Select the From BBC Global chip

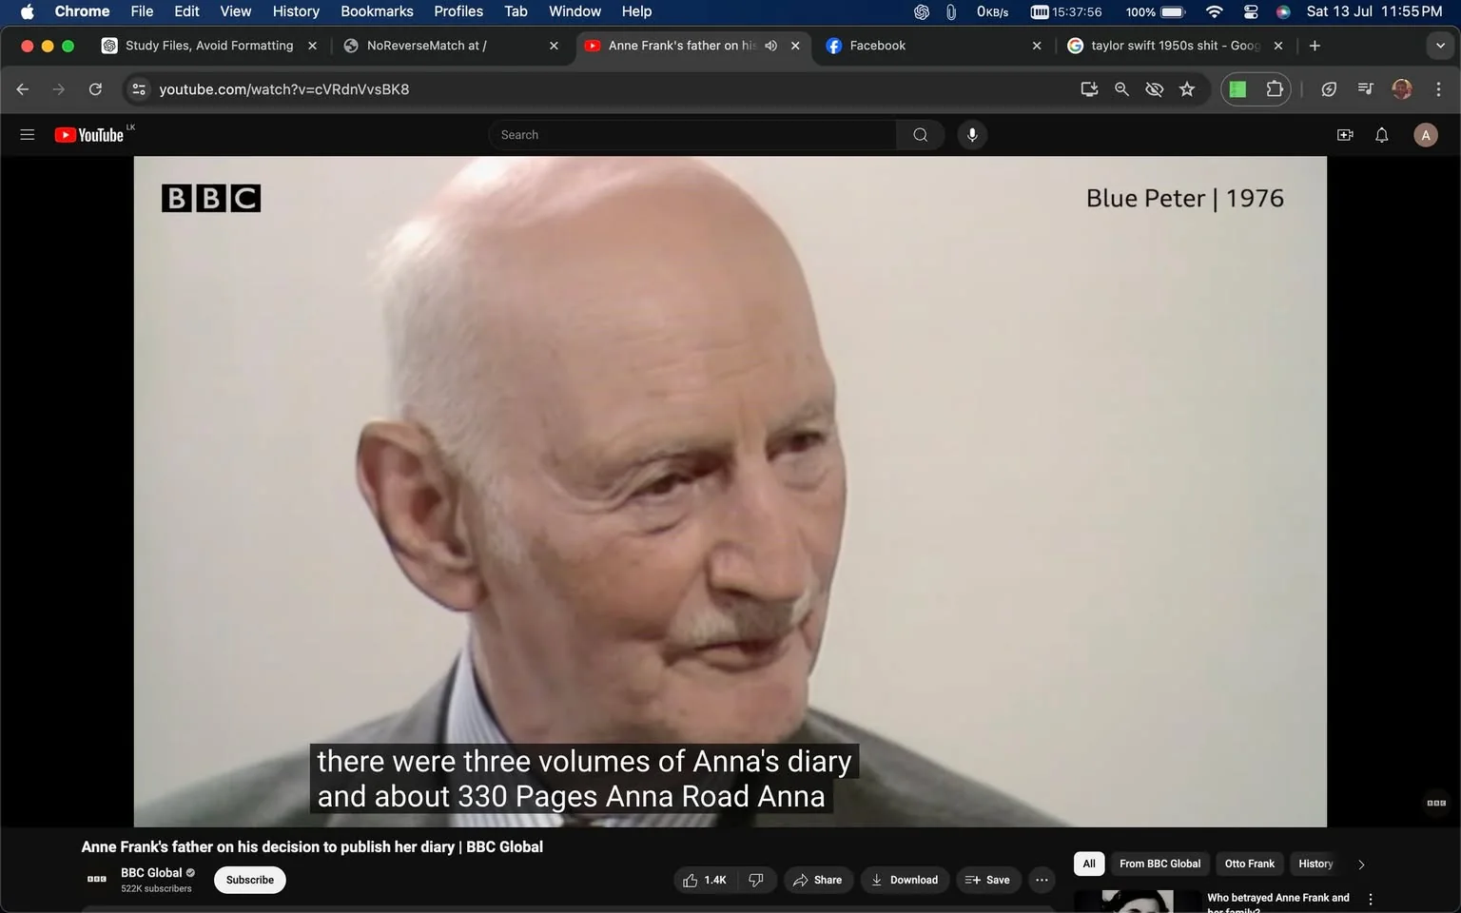tap(1159, 864)
